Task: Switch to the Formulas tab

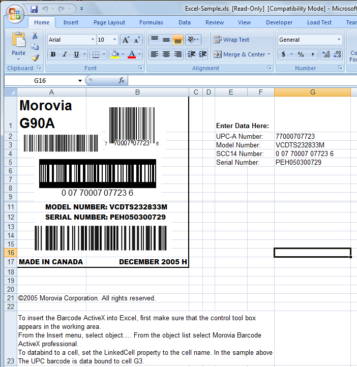Action: tap(151, 22)
